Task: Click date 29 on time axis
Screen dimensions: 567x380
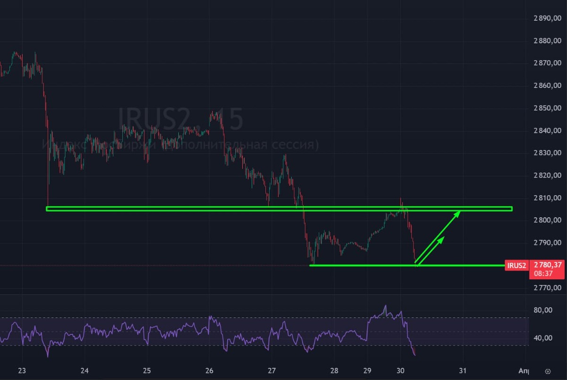Action: pos(368,370)
